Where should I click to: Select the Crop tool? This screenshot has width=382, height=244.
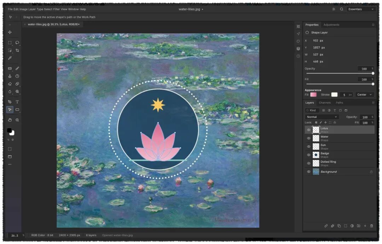click(x=17, y=51)
